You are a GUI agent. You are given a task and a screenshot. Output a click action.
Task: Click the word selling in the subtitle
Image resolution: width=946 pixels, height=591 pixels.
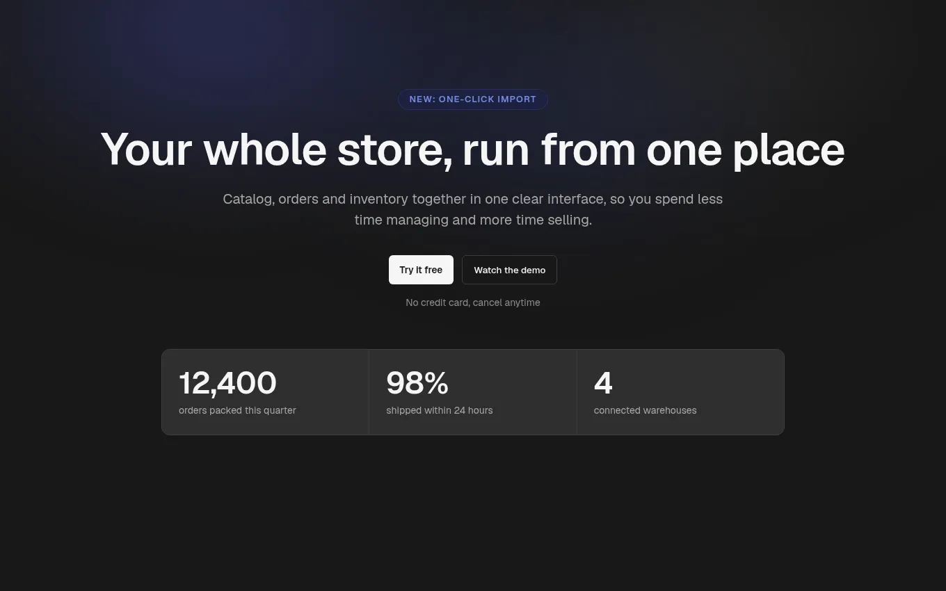point(570,220)
